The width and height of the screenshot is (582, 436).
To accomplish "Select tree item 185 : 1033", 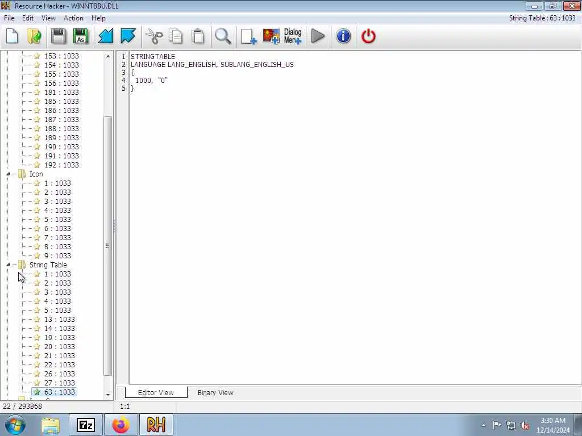I will click(61, 102).
